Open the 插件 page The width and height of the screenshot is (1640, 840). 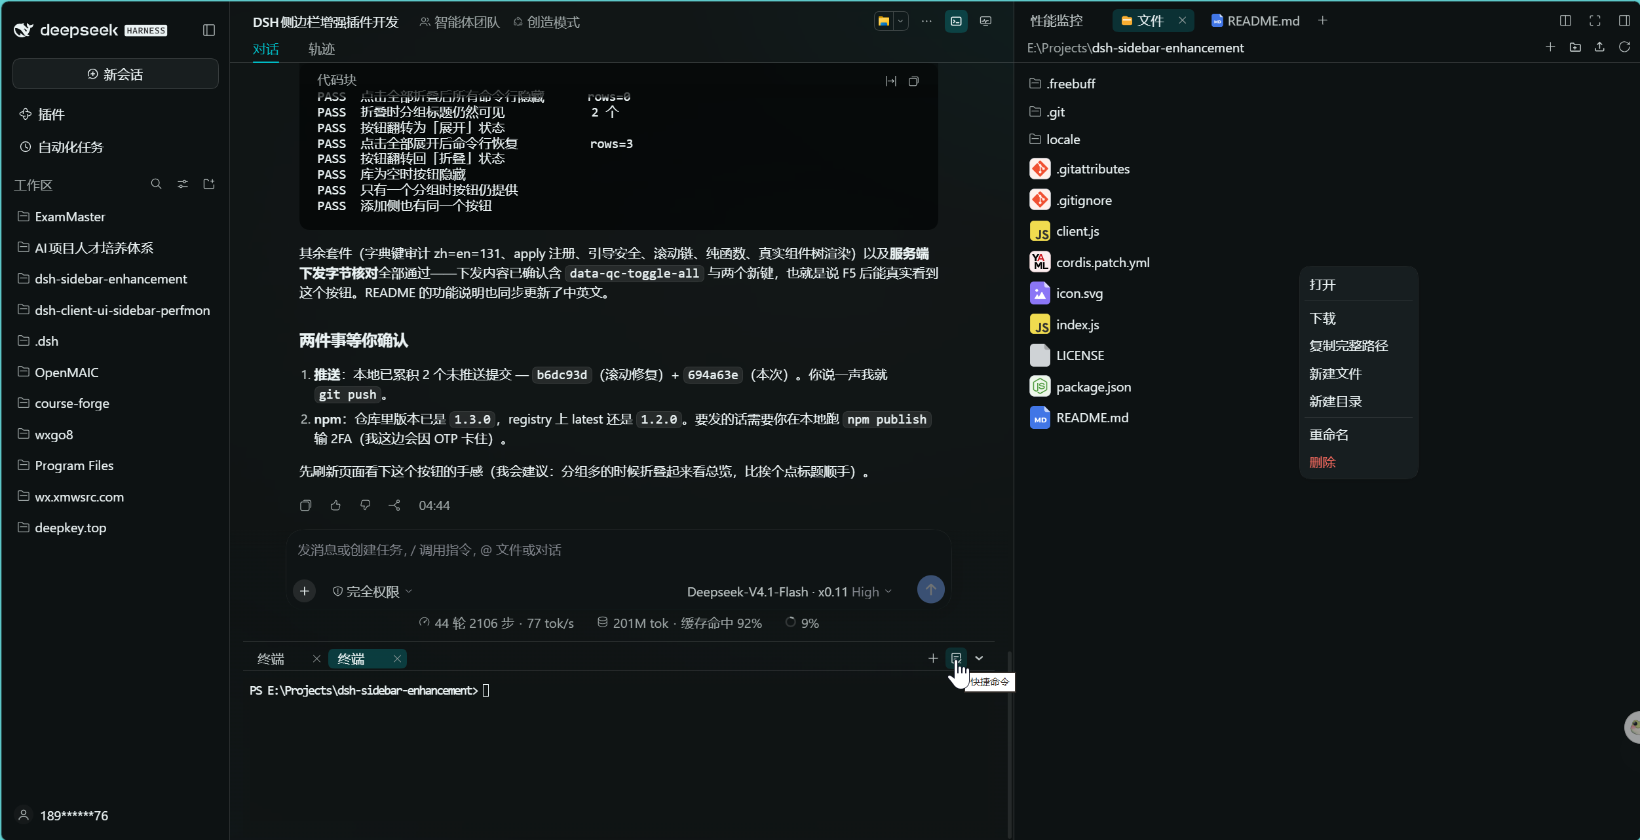pos(42,115)
